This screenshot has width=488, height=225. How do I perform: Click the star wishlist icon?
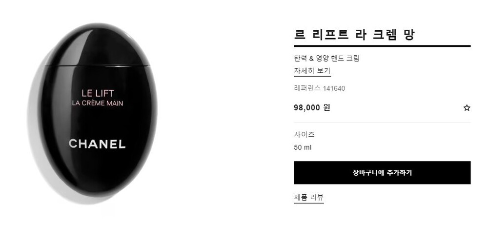point(467,108)
